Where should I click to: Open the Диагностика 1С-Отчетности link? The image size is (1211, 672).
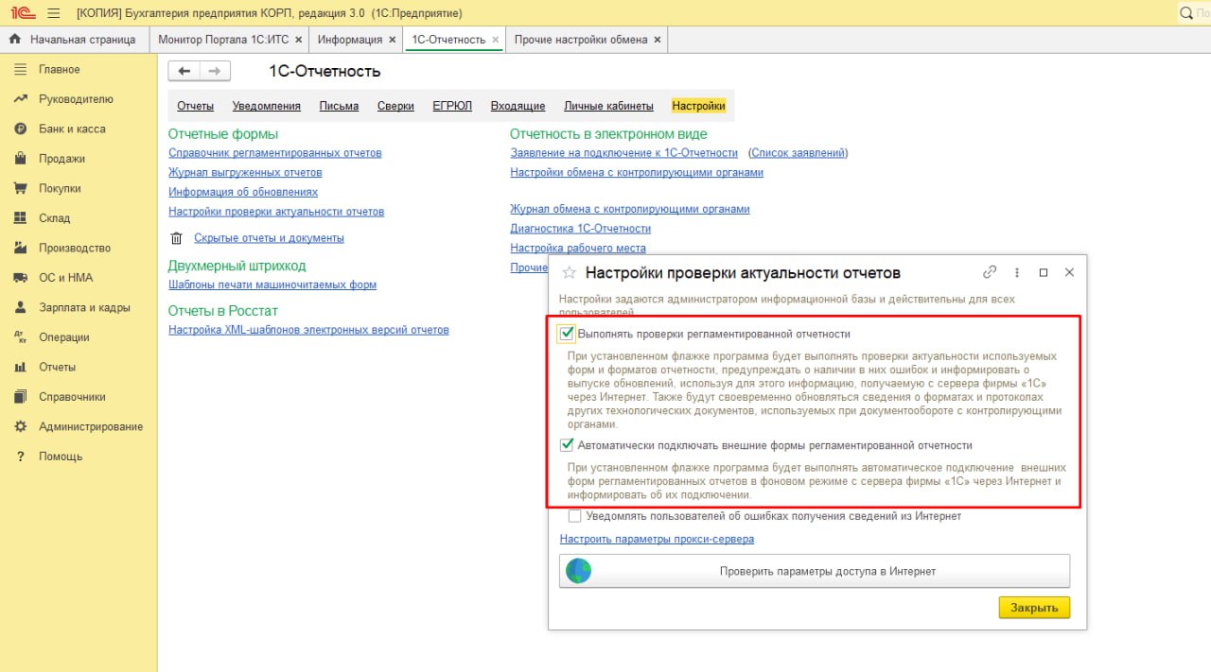point(581,229)
